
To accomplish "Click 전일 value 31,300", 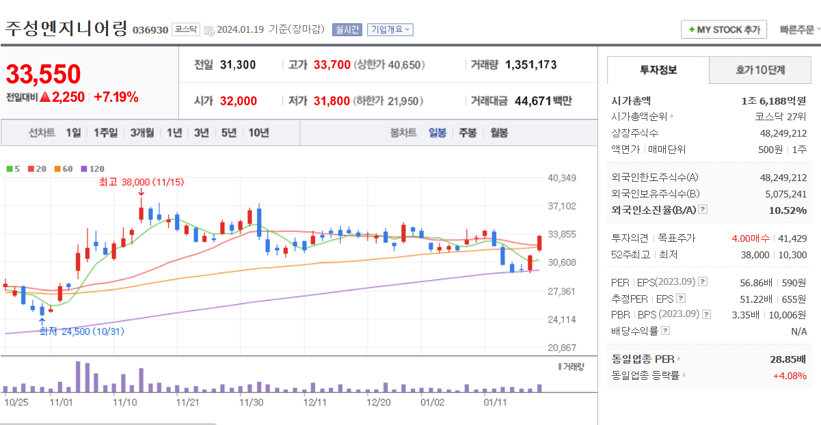I will click(238, 65).
